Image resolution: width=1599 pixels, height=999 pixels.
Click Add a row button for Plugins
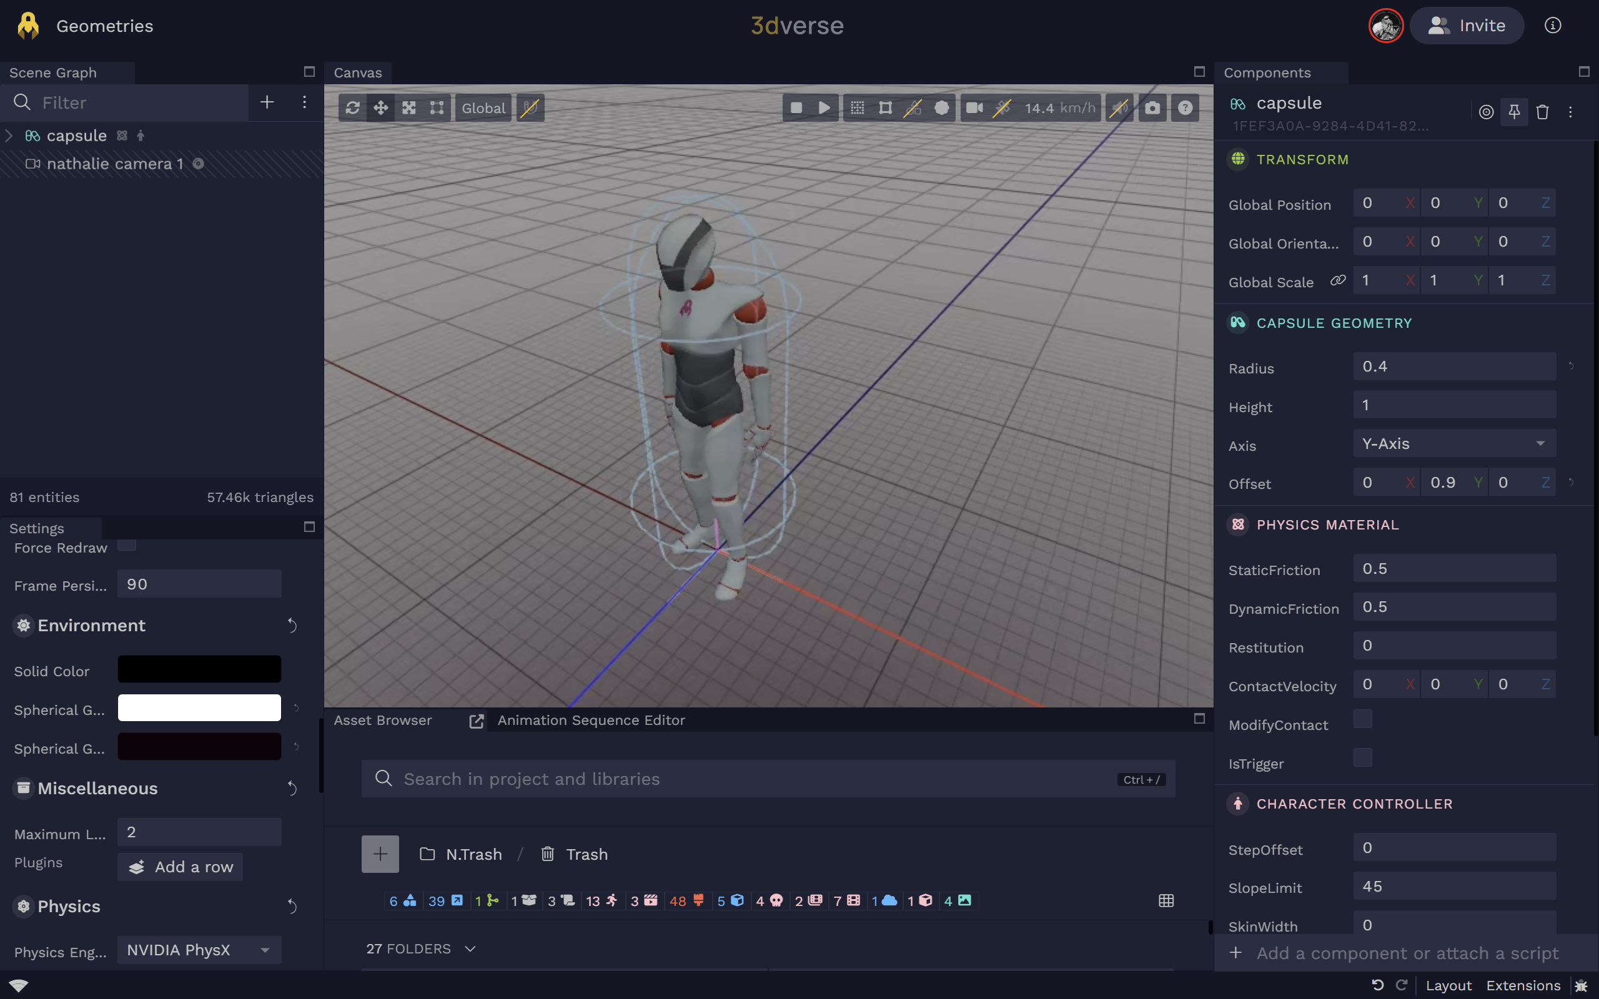(x=180, y=867)
